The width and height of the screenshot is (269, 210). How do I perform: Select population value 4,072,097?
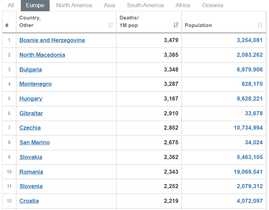point(250,201)
